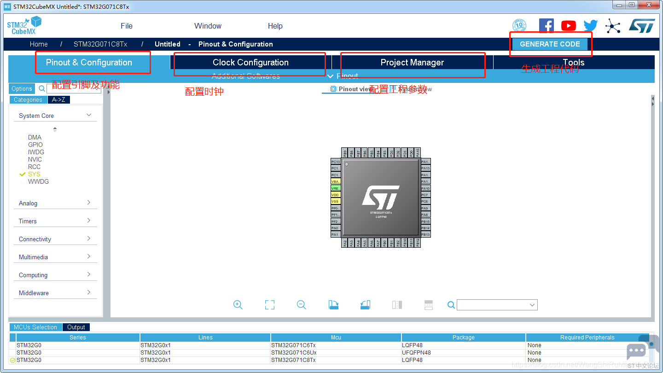
Task: Click the Options button
Action: coord(22,89)
